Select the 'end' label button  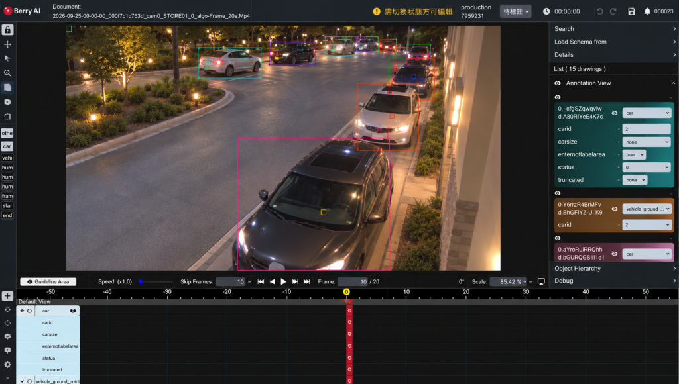(x=7, y=215)
